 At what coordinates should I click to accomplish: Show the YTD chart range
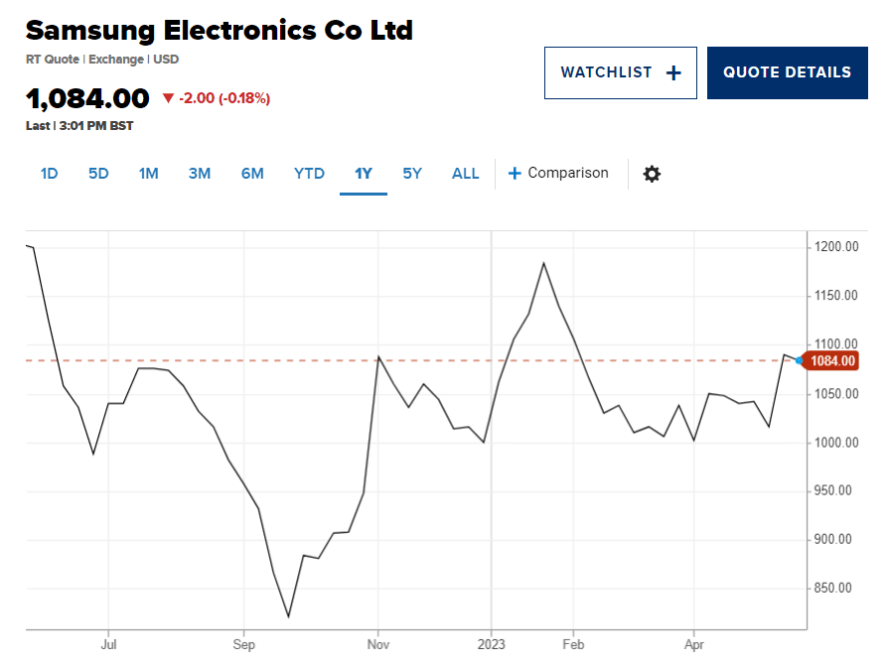coord(309,173)
